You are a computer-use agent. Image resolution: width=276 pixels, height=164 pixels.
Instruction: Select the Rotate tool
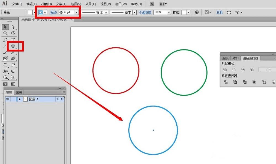point(5,65)
